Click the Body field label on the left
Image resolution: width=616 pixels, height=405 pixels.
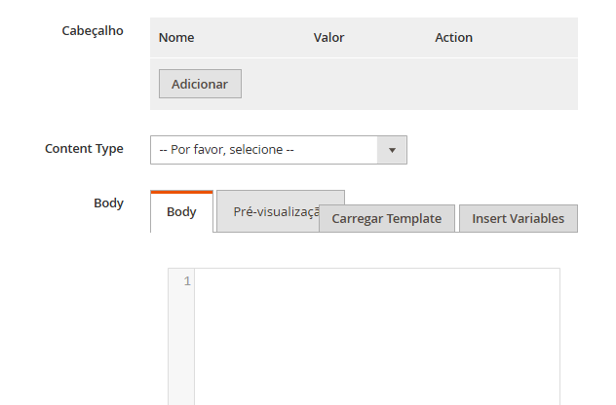click(x=108, y=203)
